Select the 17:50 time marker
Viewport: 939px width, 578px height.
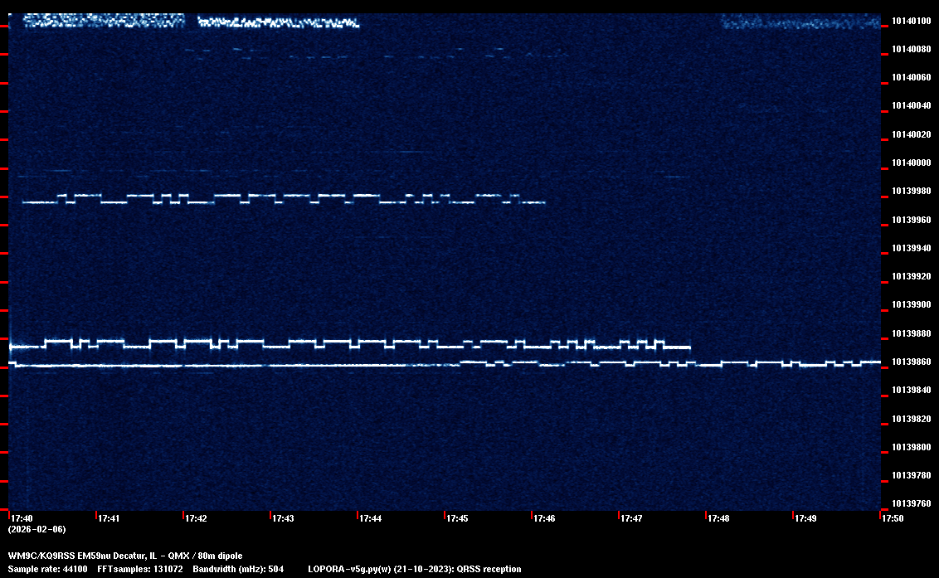pos(893,518)
